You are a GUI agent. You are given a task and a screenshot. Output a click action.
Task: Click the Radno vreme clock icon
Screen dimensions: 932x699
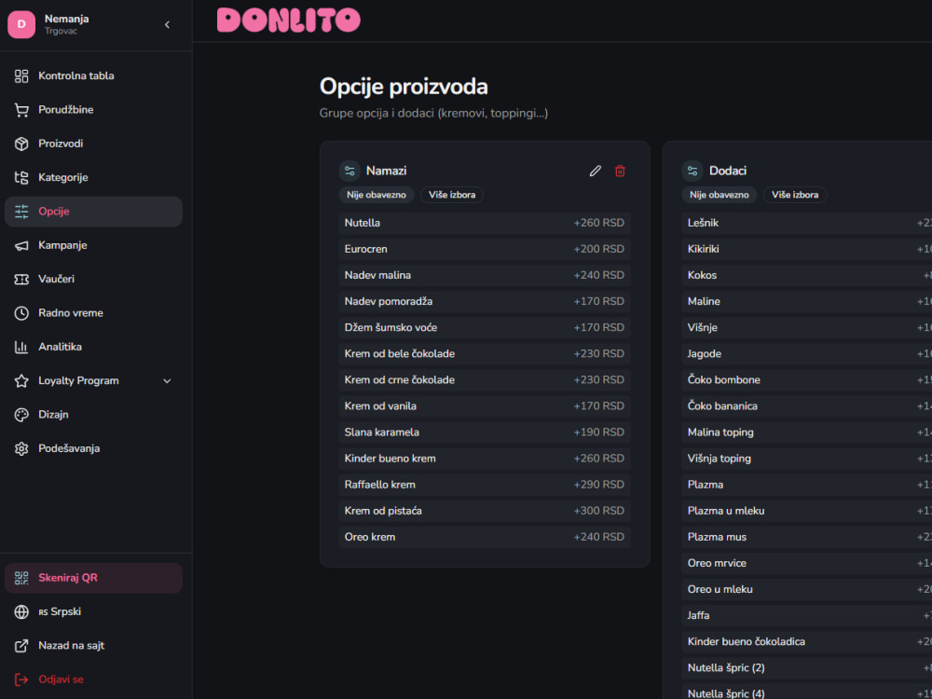tap(21, 313)
